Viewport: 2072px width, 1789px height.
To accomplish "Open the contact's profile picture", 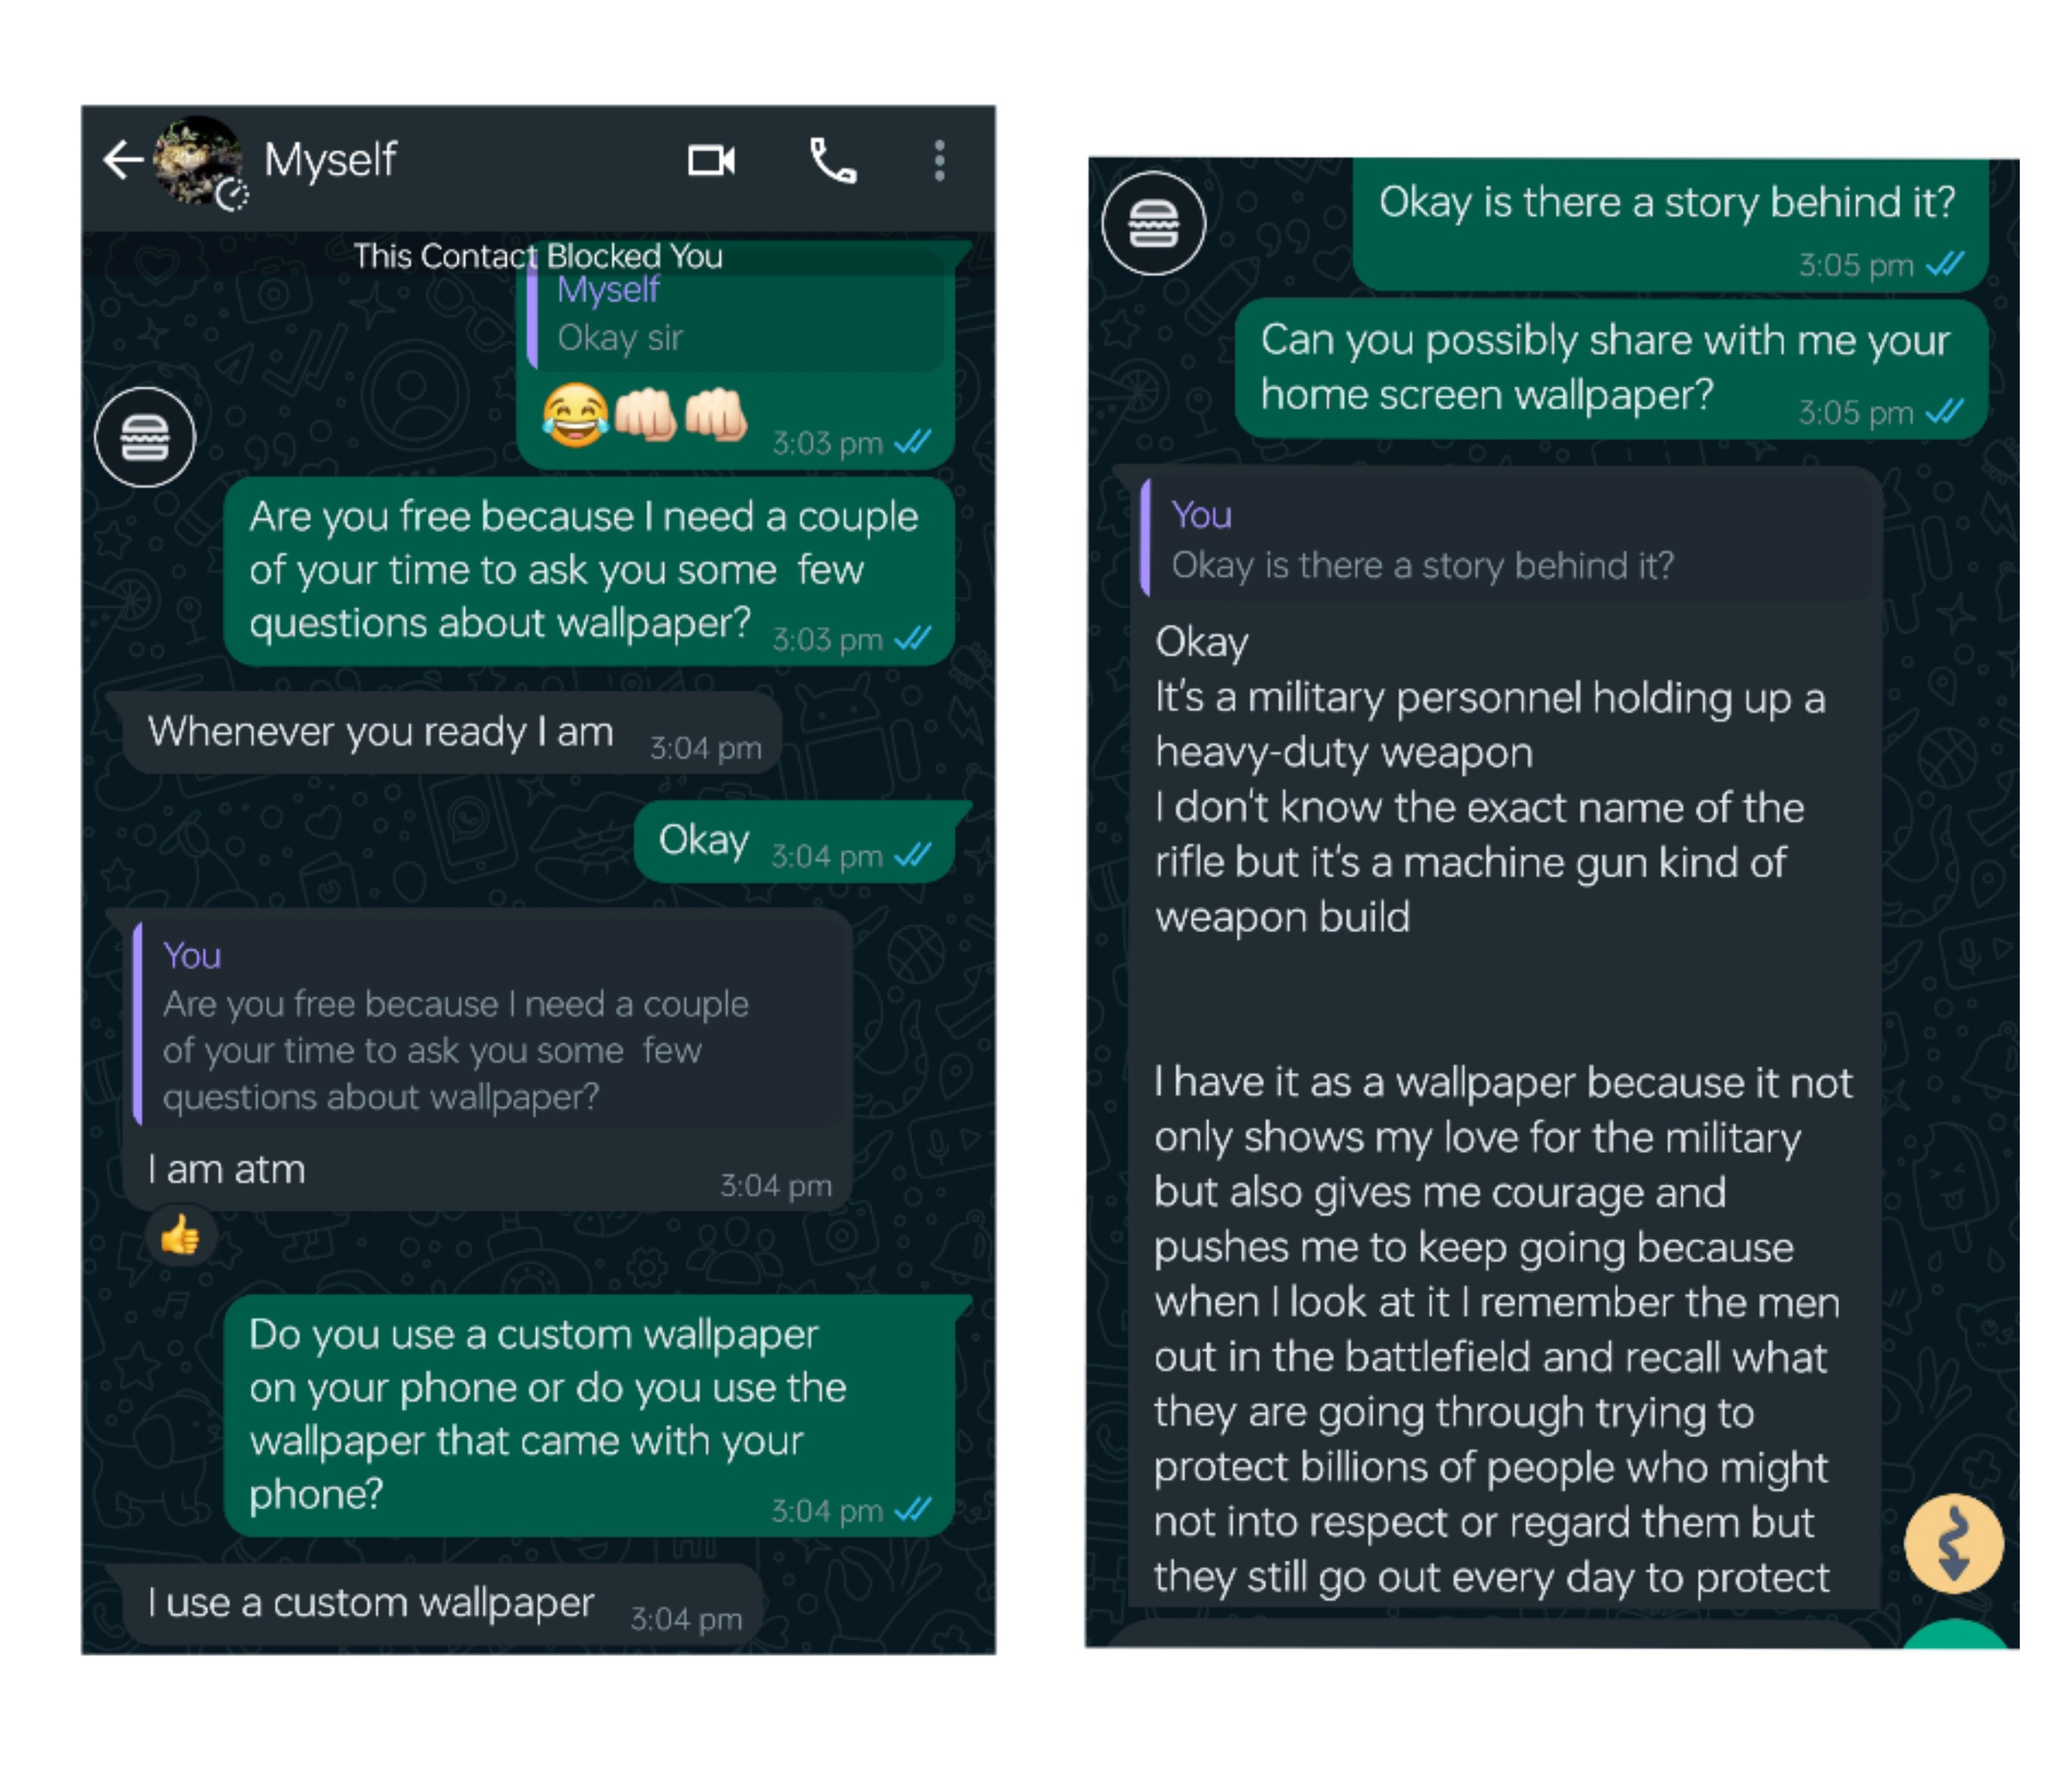I will pos(194,158).
